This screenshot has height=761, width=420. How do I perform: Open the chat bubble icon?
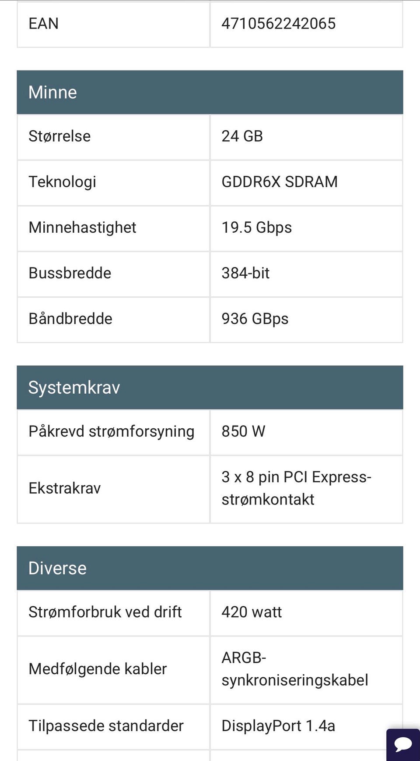point(403,744)
